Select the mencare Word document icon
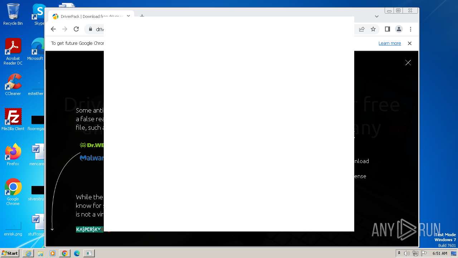The height and width of the screenshot is (258, 458). click(37, 155)
